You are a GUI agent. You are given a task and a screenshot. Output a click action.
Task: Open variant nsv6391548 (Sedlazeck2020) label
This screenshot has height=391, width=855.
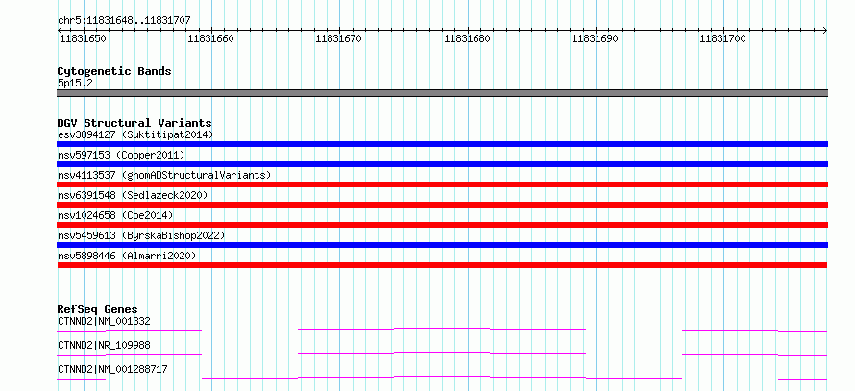[x=133, y=195]
